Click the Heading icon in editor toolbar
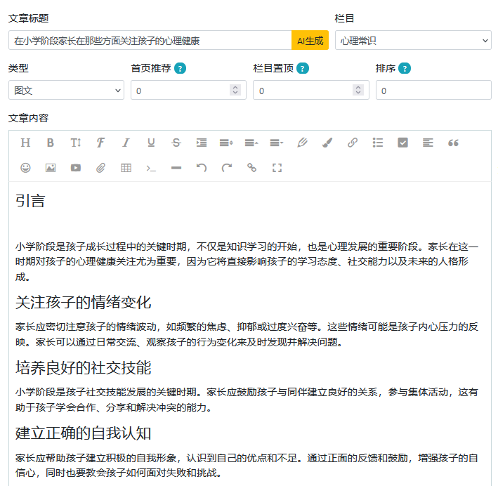 (x=25, y=143)
